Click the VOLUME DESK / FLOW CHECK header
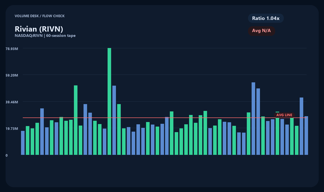Image resolution: width=324 pixels, height=192 pixels. pos(40,16)
